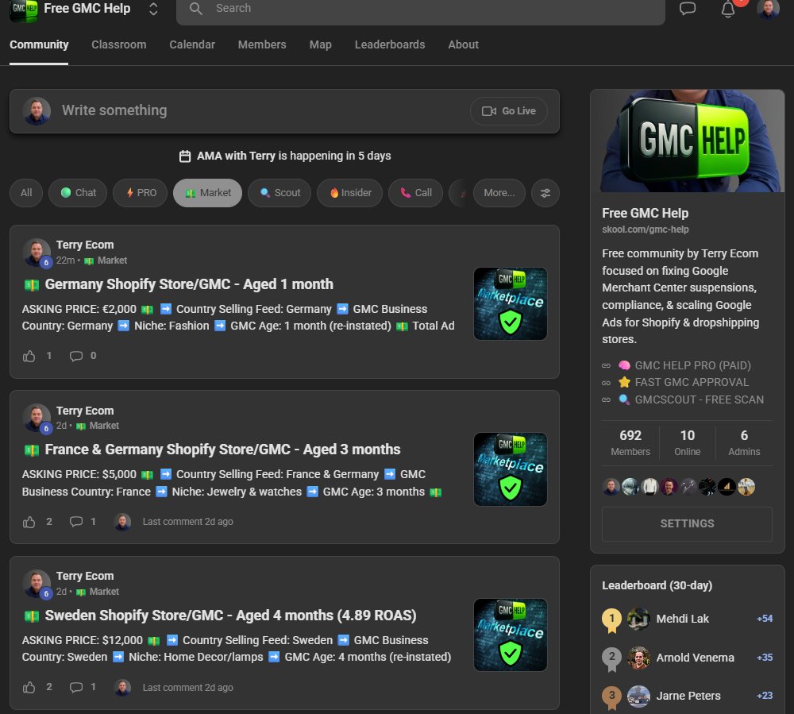Viewport: 794px width, 714px height.
Task: Open the Classroom tab
Action: (119, 44)
